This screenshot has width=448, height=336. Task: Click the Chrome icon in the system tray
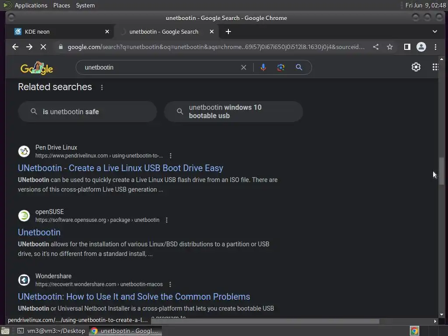pos(414,331)
